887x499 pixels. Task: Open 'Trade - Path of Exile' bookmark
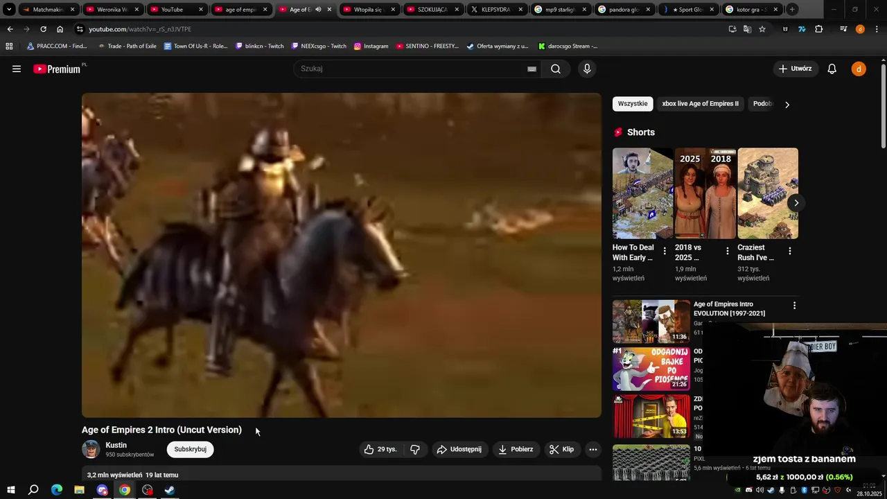[x=127, y=46]
